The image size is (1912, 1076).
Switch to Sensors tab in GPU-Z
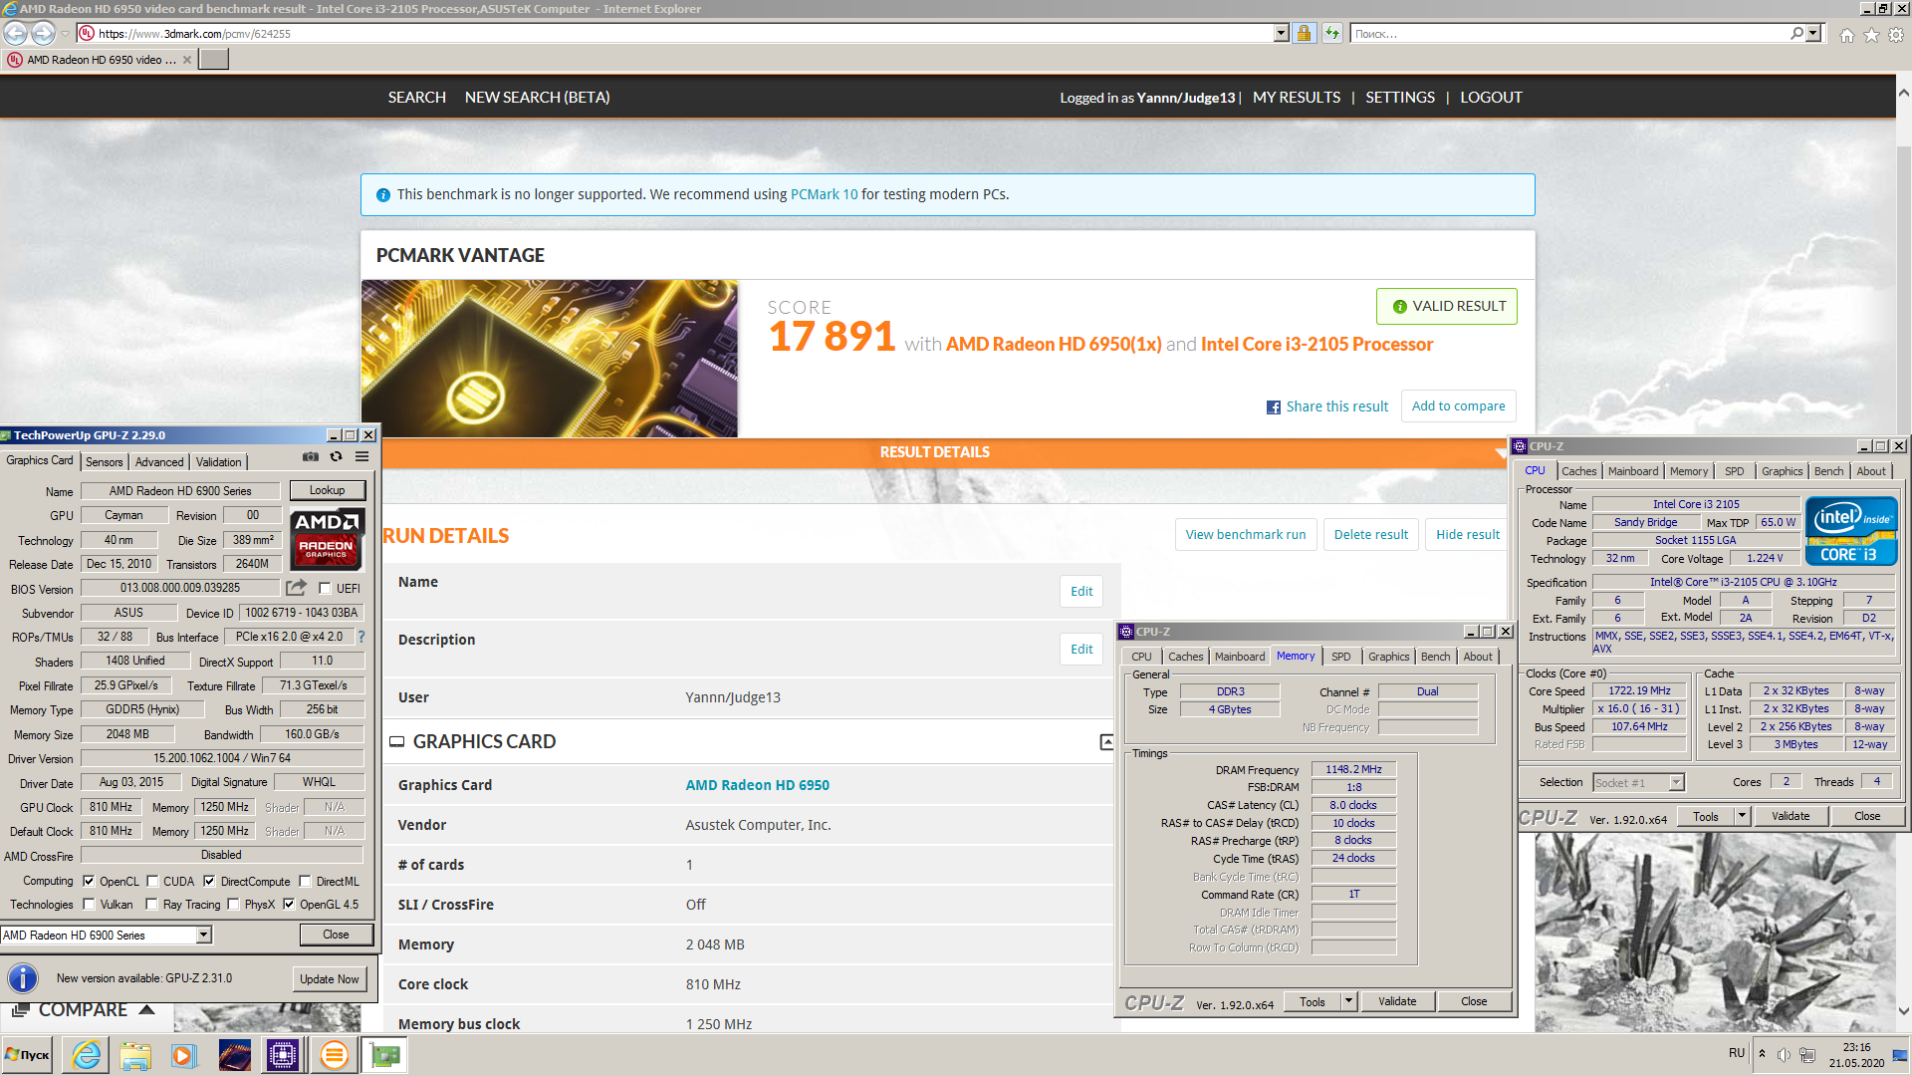pos(105,462)
